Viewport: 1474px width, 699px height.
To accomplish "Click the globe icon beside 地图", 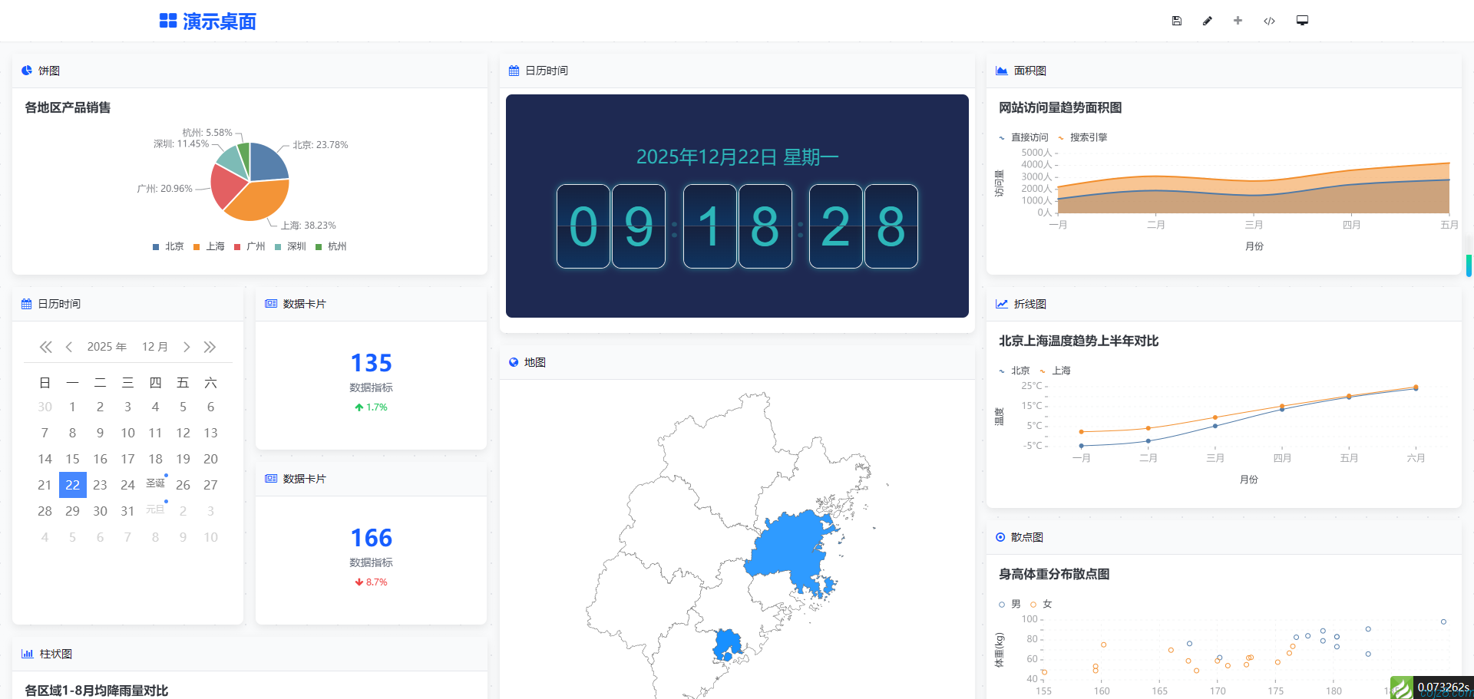I will [x=513, y=362].
